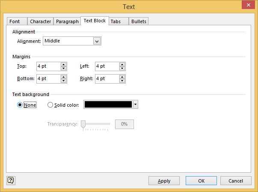
Task: Close the Text dialog window
Action: coord(248,6)
